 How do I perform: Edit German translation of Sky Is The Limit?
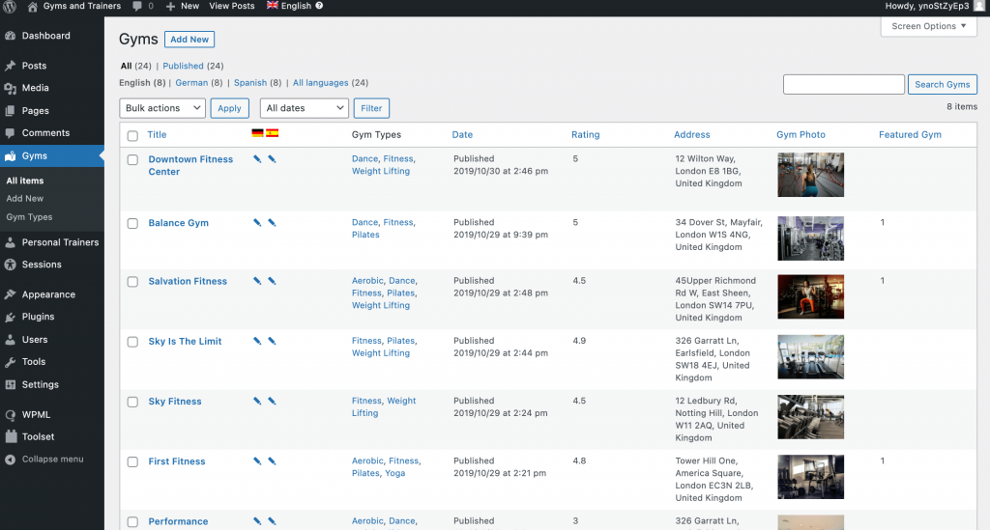pos(257,341)
